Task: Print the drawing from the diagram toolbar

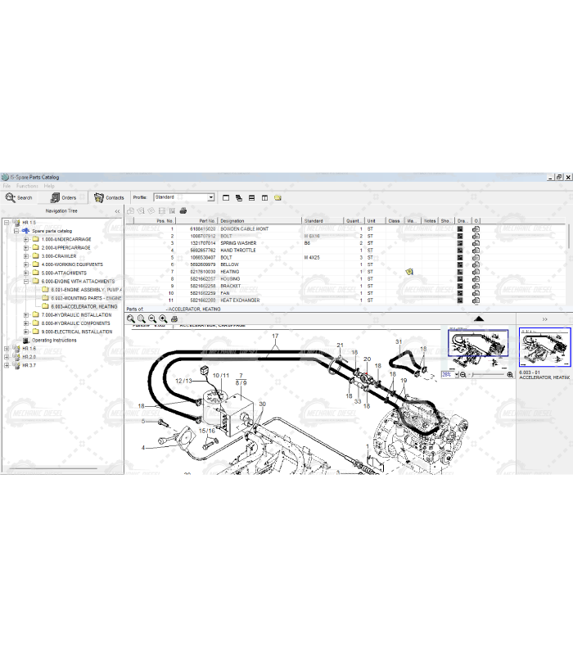Action: pyautogui.click(x=174, y=318)
